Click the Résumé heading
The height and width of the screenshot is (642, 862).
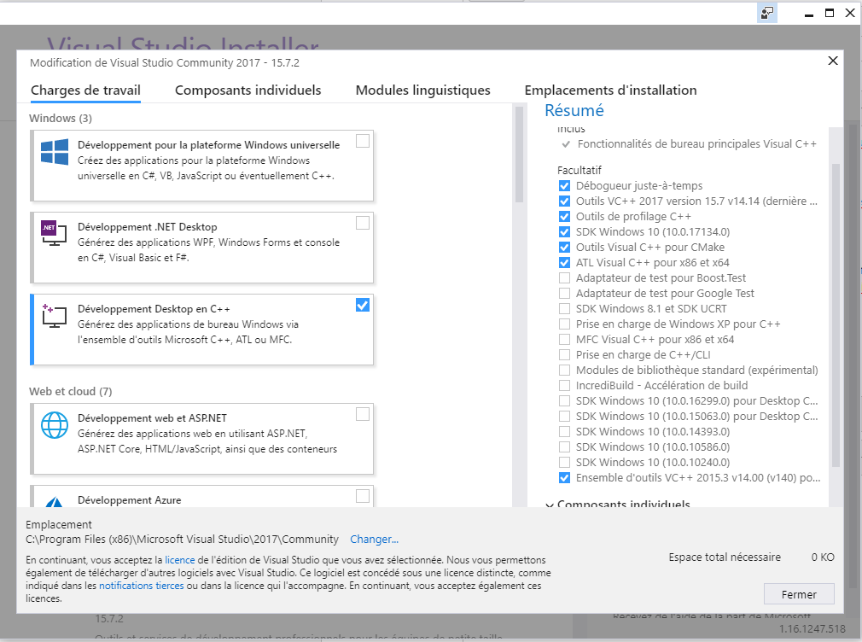574,111
